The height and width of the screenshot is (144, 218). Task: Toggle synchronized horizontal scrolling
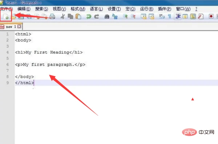click(x=151, y=17)
